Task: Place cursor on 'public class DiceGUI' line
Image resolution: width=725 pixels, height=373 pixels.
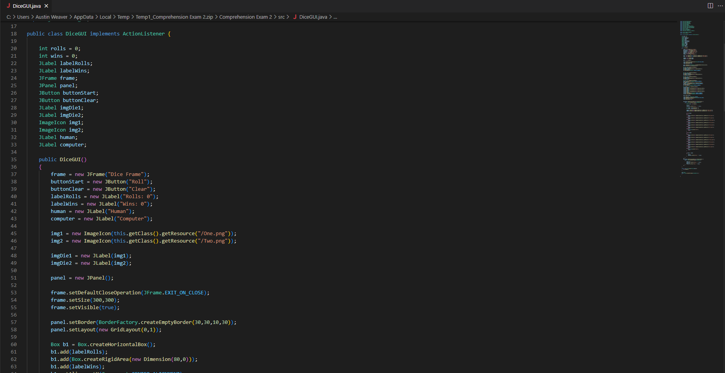Action: pyautogui.click(x=99, y=34)
